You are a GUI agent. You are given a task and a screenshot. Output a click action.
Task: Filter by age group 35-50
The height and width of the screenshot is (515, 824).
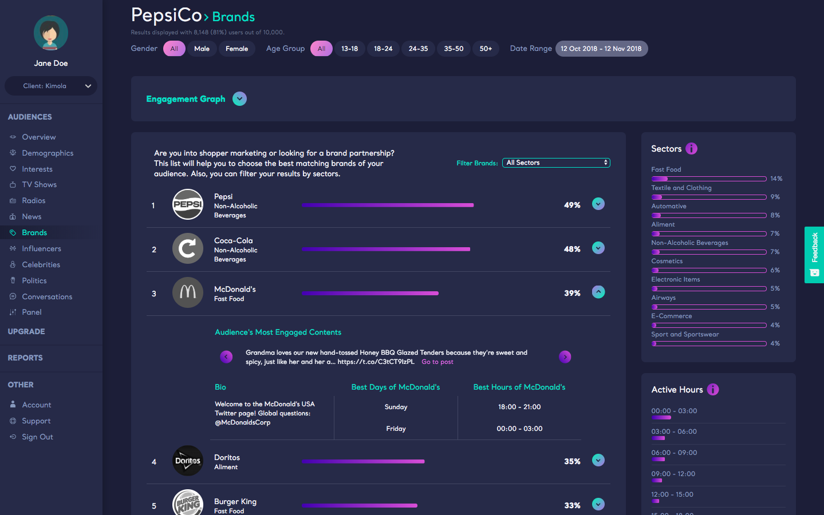click(454, 49)
